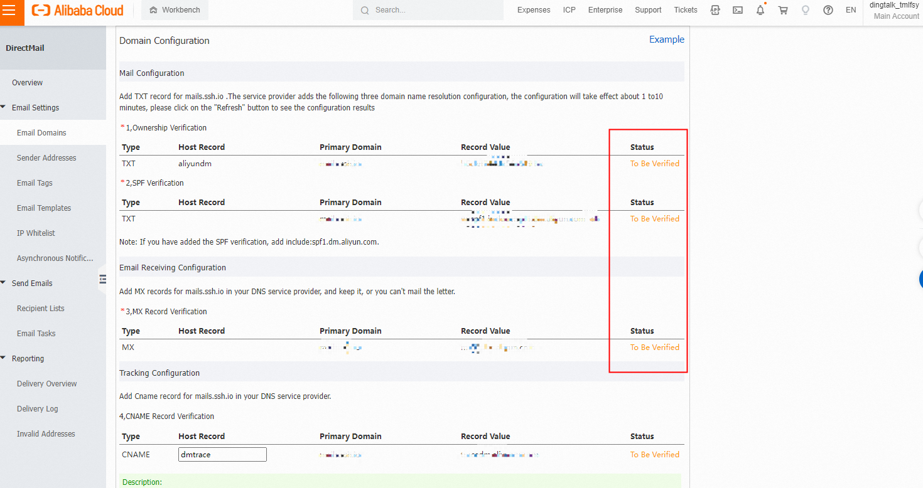The image size is (923, 488).
Task: Open the shopping cart
Action: click(x=783, y=10)
